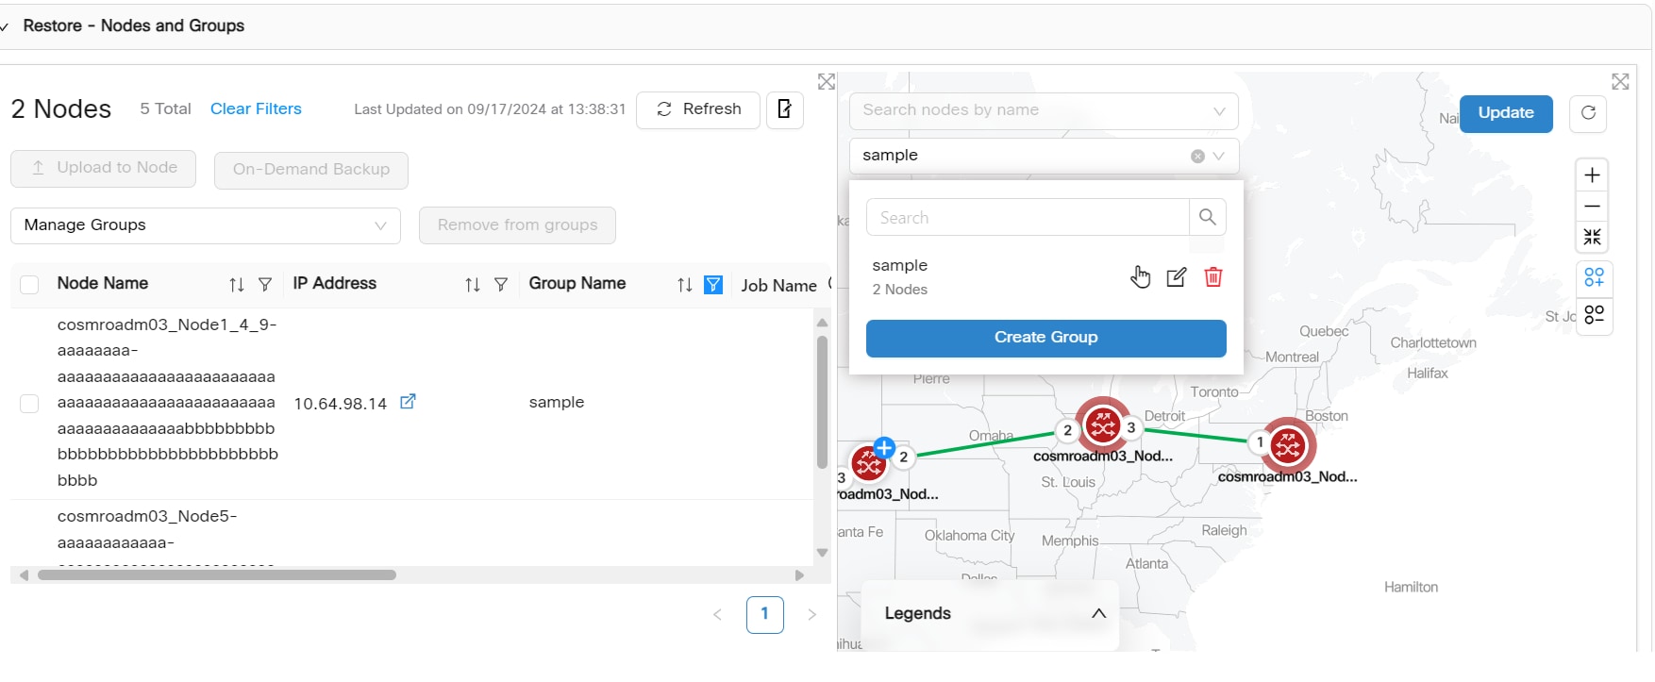
Task: Open the active Group Name filter
Action: point(713,285)
